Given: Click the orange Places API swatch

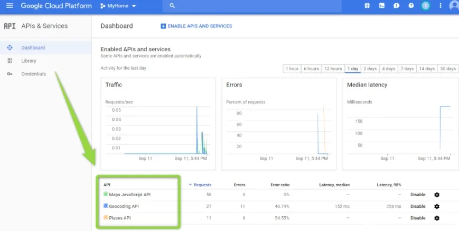Looking at the screenshot, I should [x=106, y=217].
